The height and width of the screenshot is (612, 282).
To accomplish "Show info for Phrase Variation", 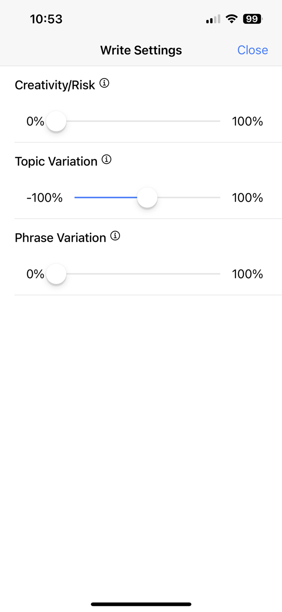I will tap(116, 236).
